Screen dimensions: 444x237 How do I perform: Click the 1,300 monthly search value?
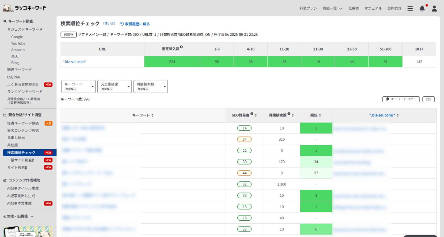click(281, 184)
